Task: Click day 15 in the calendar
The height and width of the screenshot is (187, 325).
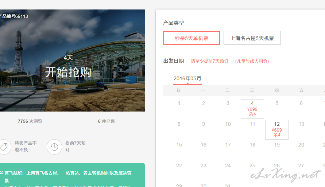Action: (x=179, y=145)
